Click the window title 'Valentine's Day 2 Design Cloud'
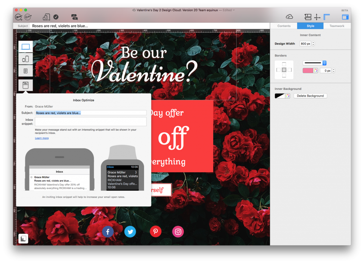364x264 pixels. point(177,10)
